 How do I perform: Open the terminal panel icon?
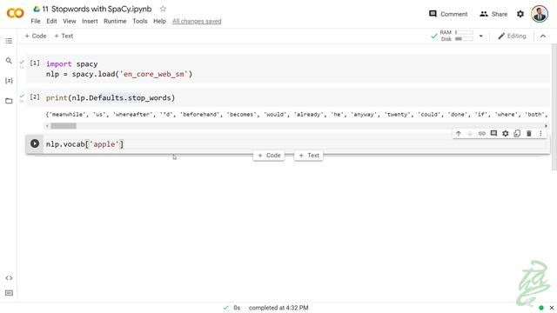9,293
